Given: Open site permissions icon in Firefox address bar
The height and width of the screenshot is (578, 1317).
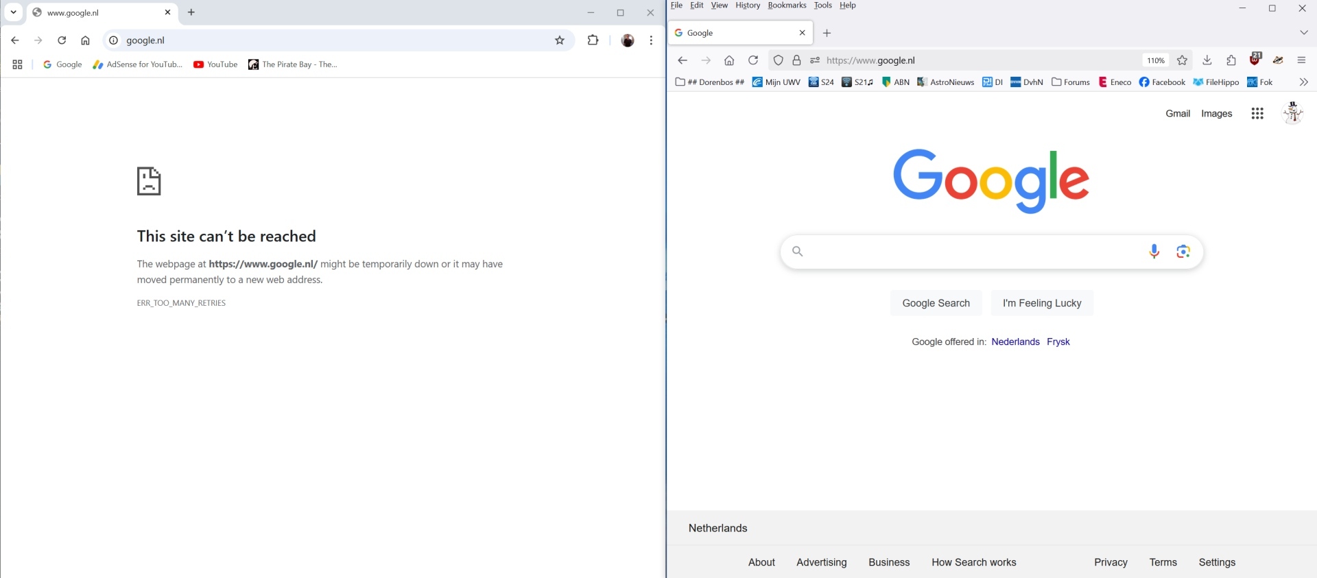Looking at the screenshot, I should (x=815, y=60).
